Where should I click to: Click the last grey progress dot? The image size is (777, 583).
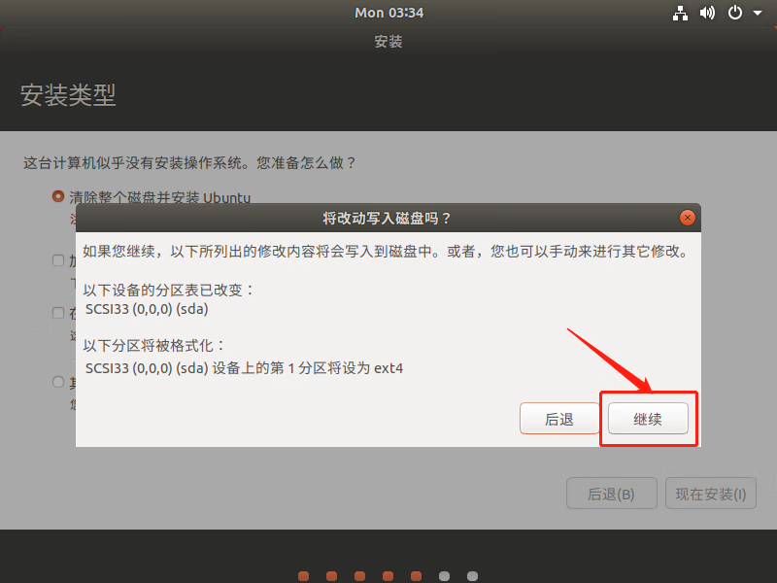473,575
